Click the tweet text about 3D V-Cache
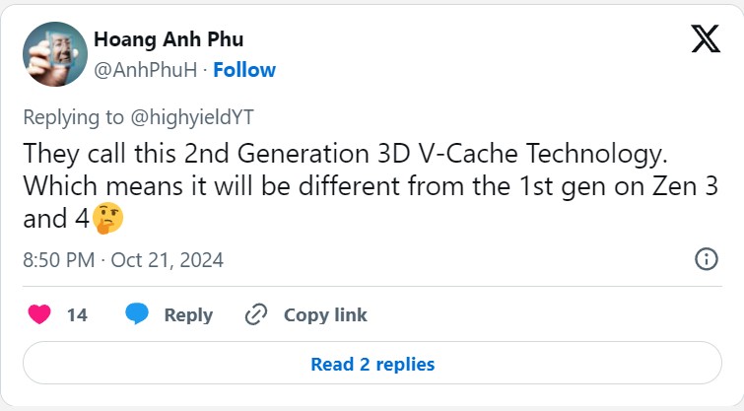Screen dimensions: 744x411 point(371,186)
